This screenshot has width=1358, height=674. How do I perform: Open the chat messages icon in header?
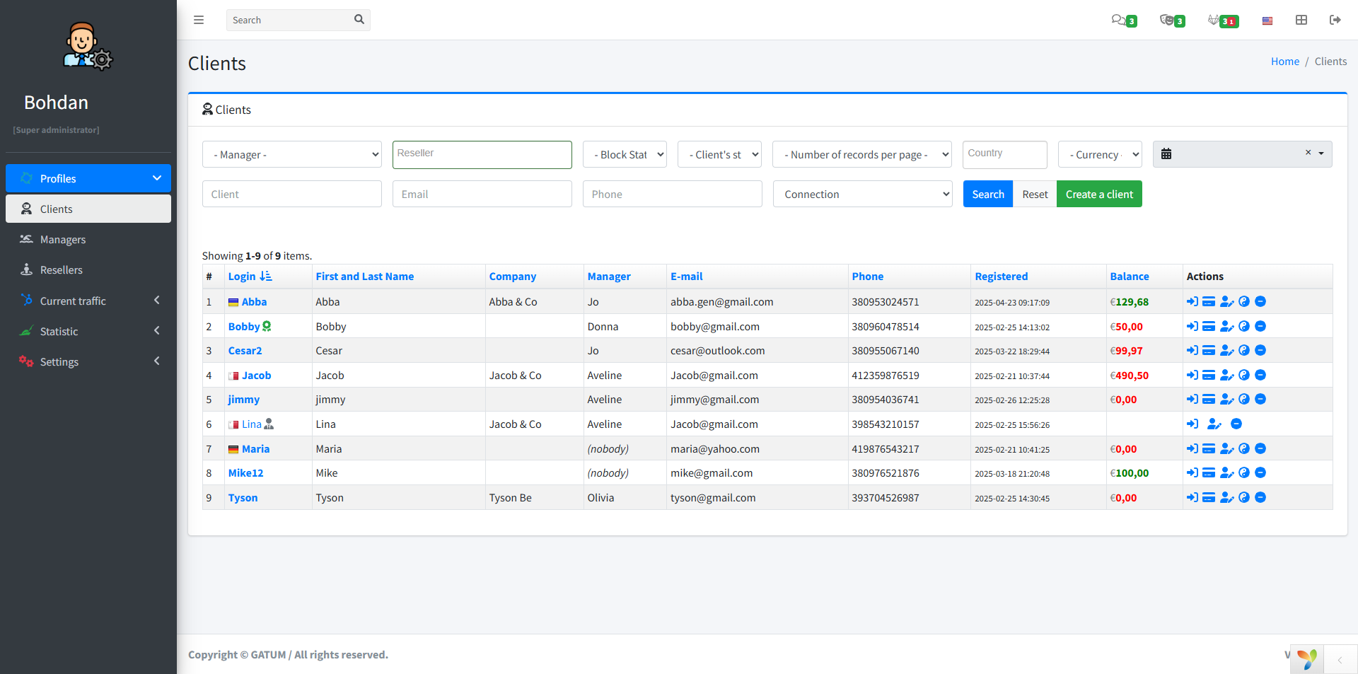[x=1118, y=20]
